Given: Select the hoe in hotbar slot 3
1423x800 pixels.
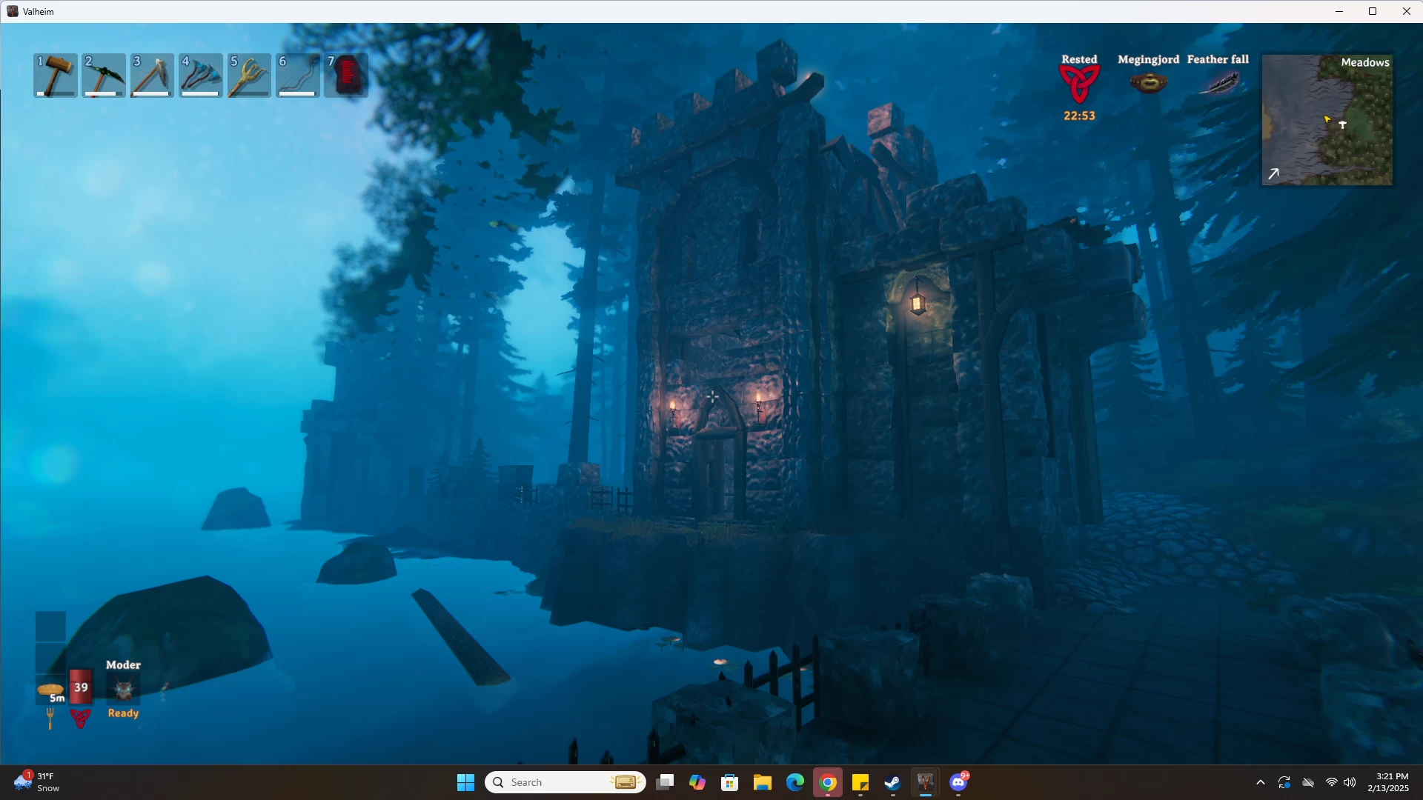Looking at the screenshot, I should click(152, 75).
